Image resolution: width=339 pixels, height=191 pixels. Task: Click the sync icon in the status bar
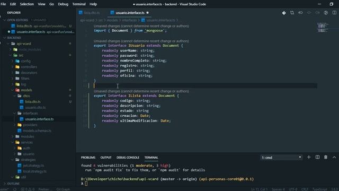(x=15, y=189)
